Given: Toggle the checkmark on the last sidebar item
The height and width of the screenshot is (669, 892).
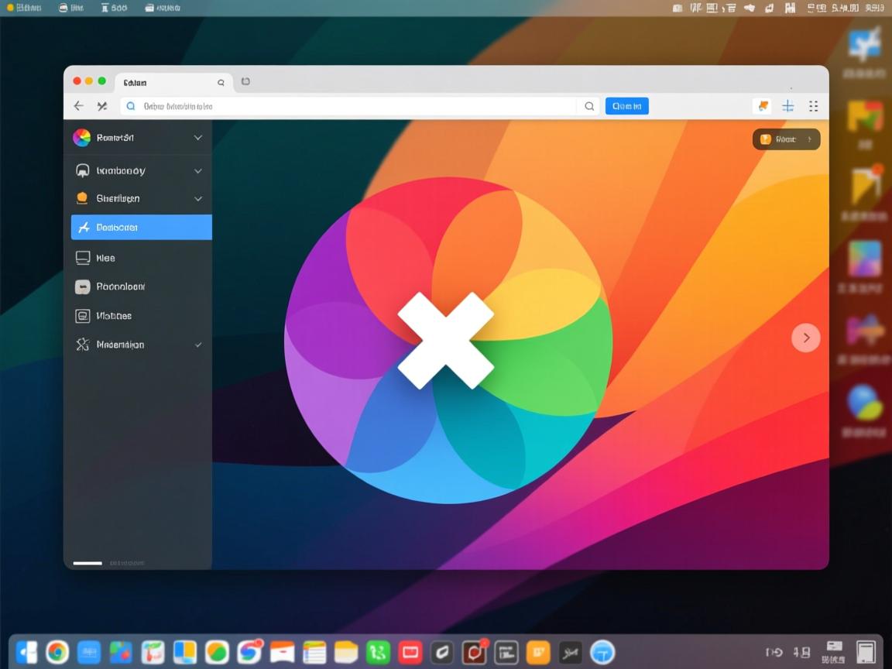Looking at the screenshot, I should pyautogui.click(x=198, y=345).
